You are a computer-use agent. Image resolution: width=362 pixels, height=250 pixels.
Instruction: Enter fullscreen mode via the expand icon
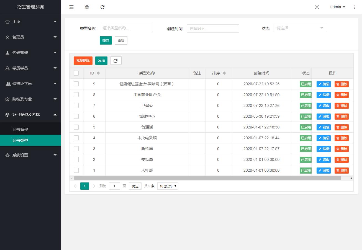click(x=317, y=7)
